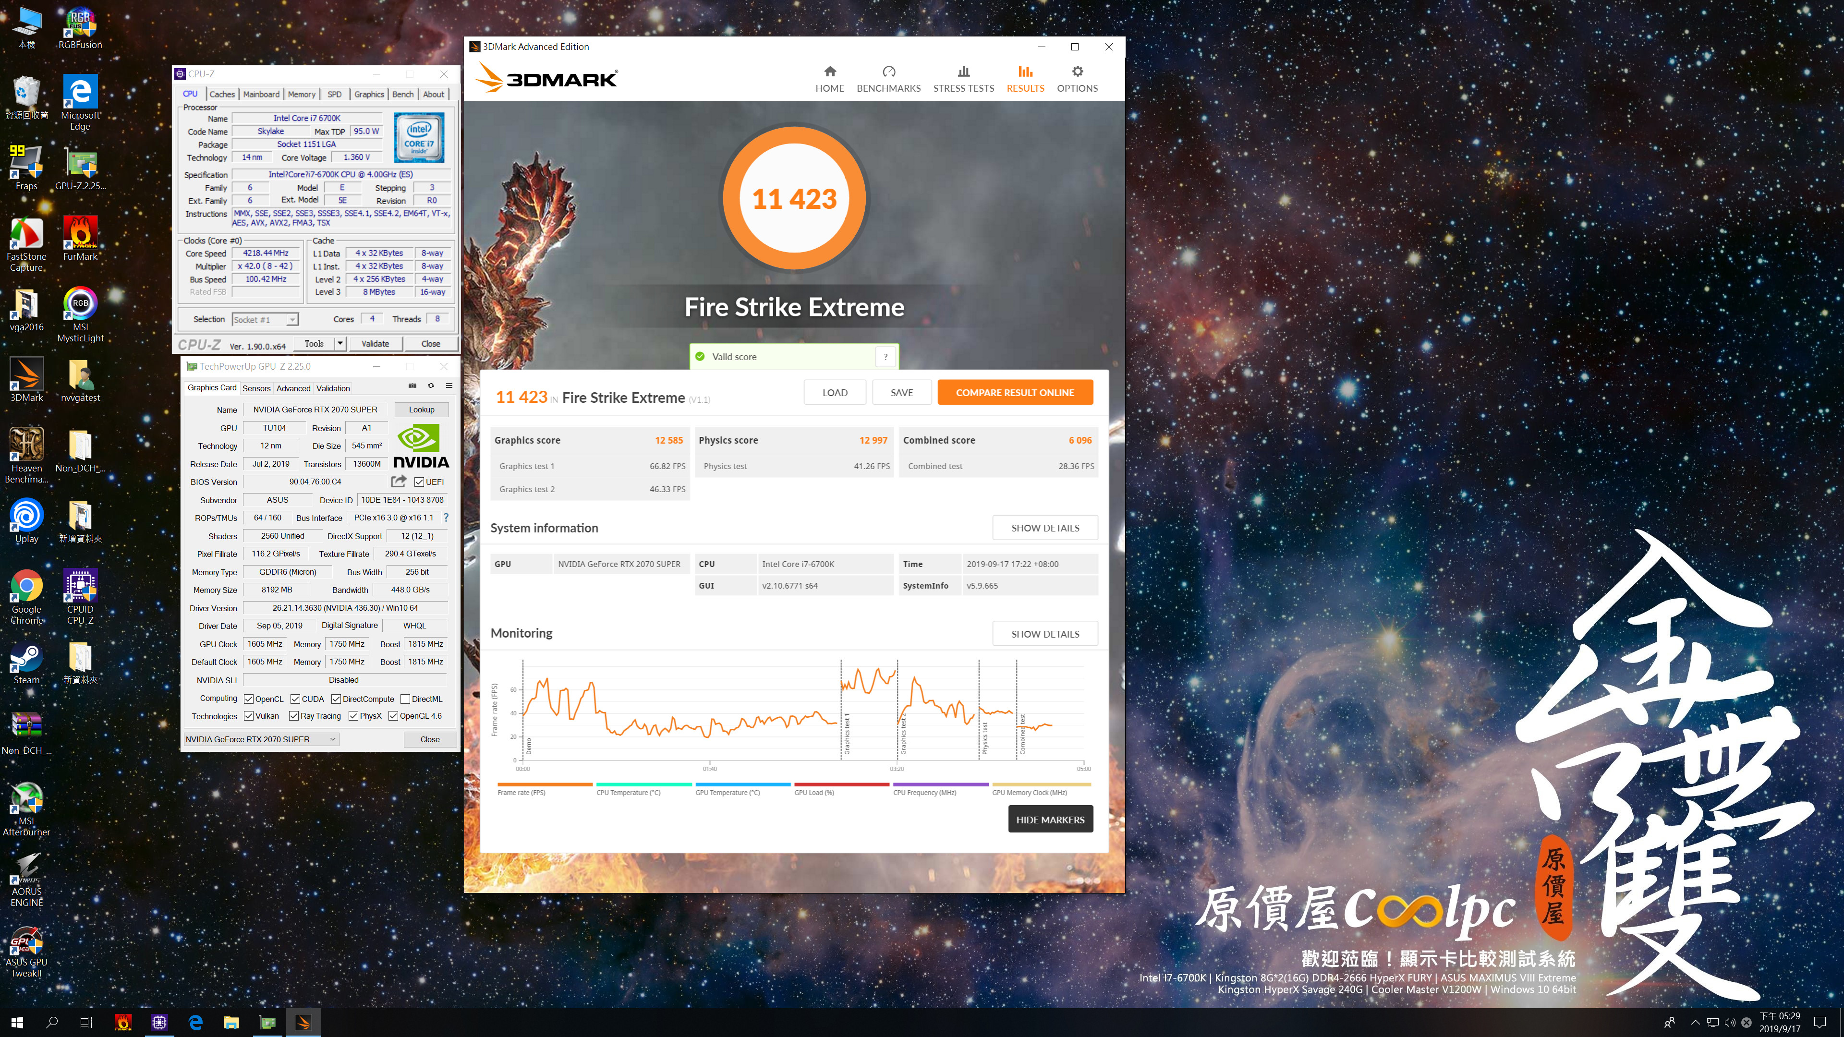Image resolution: width=1844 pixels, height=1037 pixels.
Task: Open OPTIONS gear in 3DMark
Action: point(1077,79)
